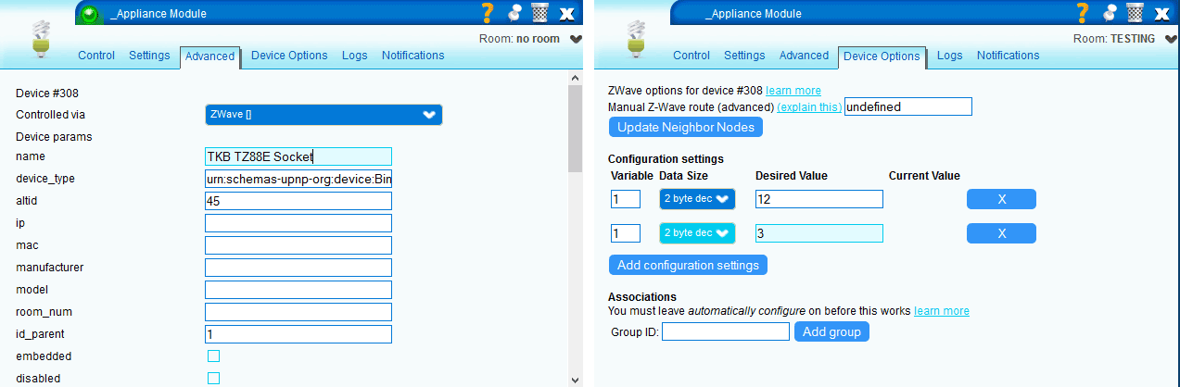The image size is (1180, 387).
Task: Click into the Group ID input field
Action: point(725,331)
